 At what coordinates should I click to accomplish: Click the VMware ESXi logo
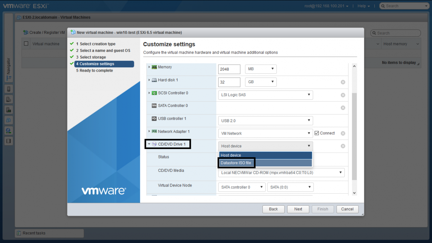(26, 6)
